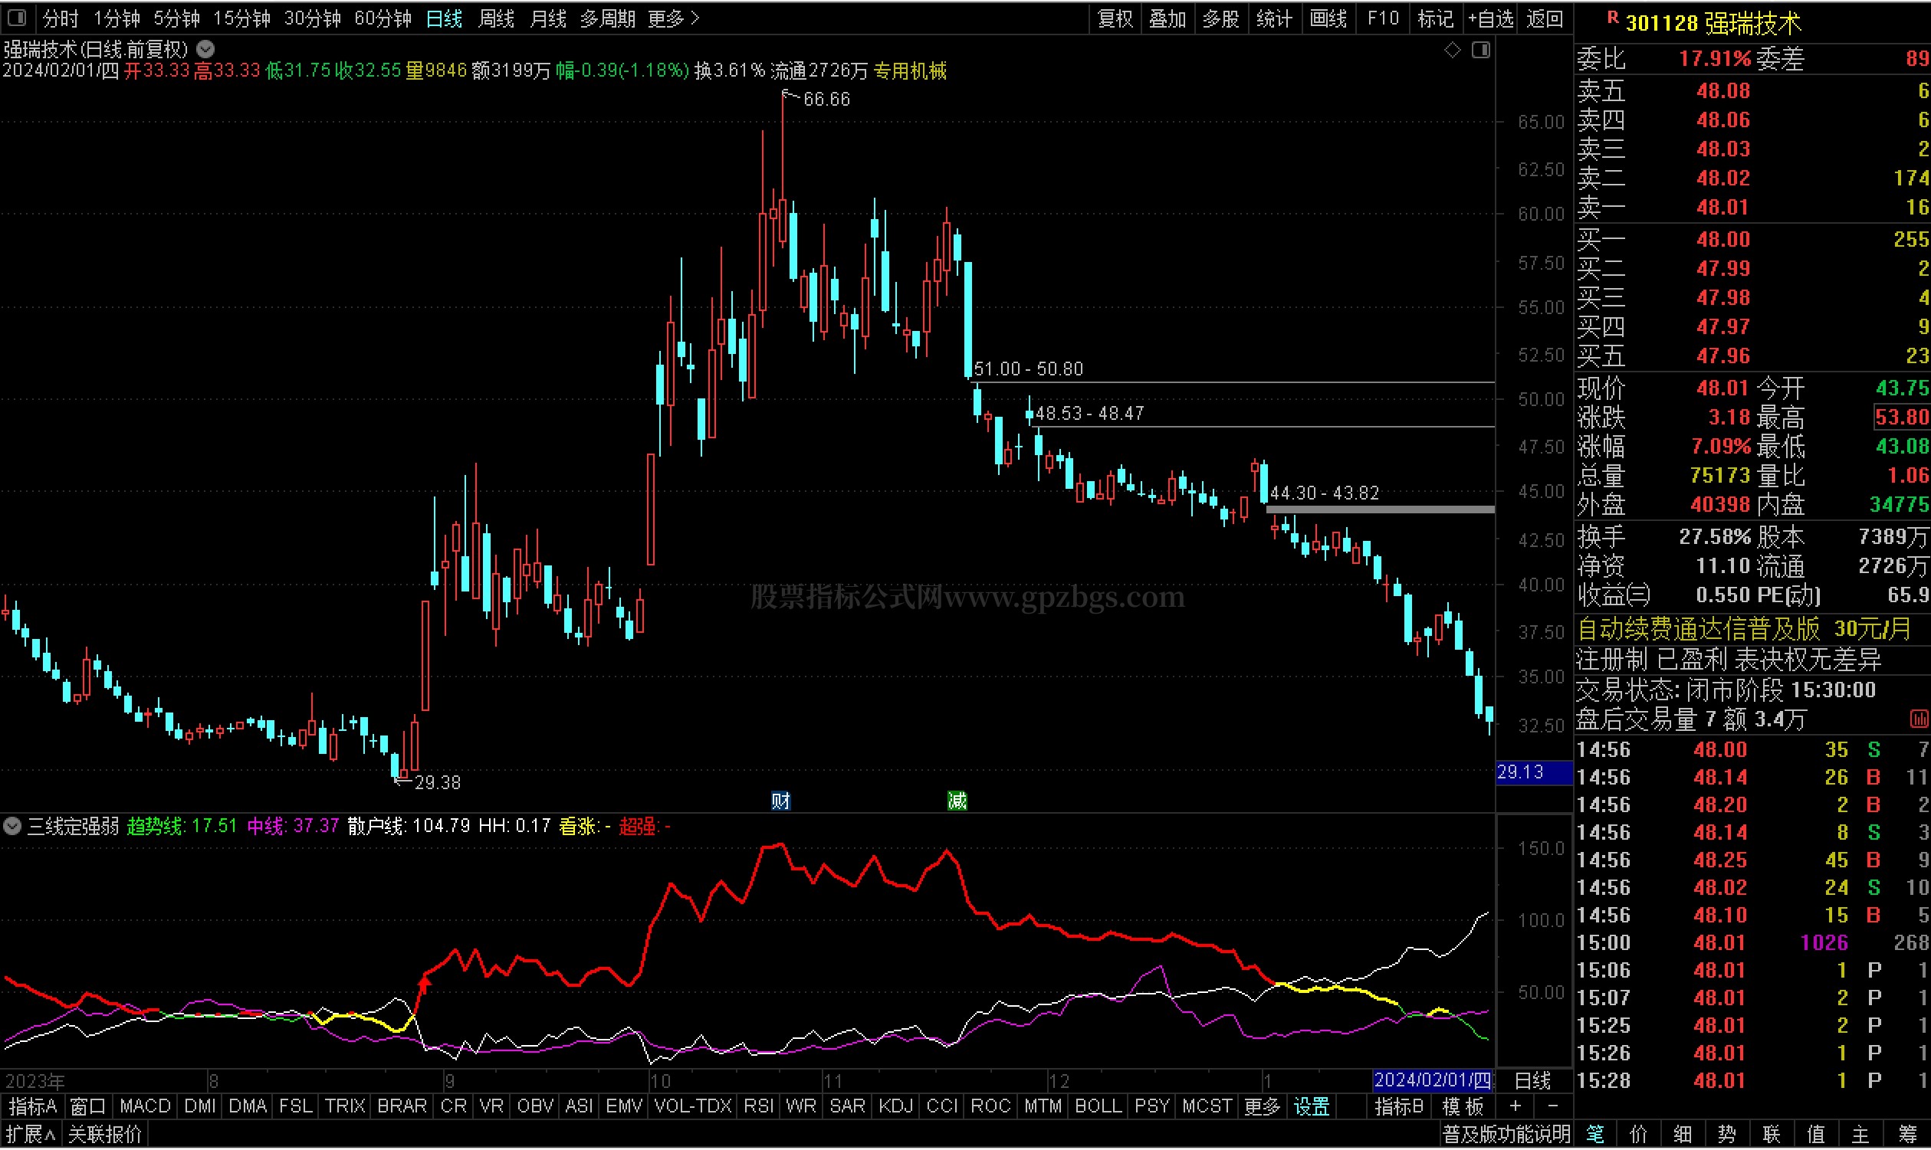Click the 多股 toolbar button
Image resolution: width=1931 pixels, height=1150 pixels.
click(1221, 18)
